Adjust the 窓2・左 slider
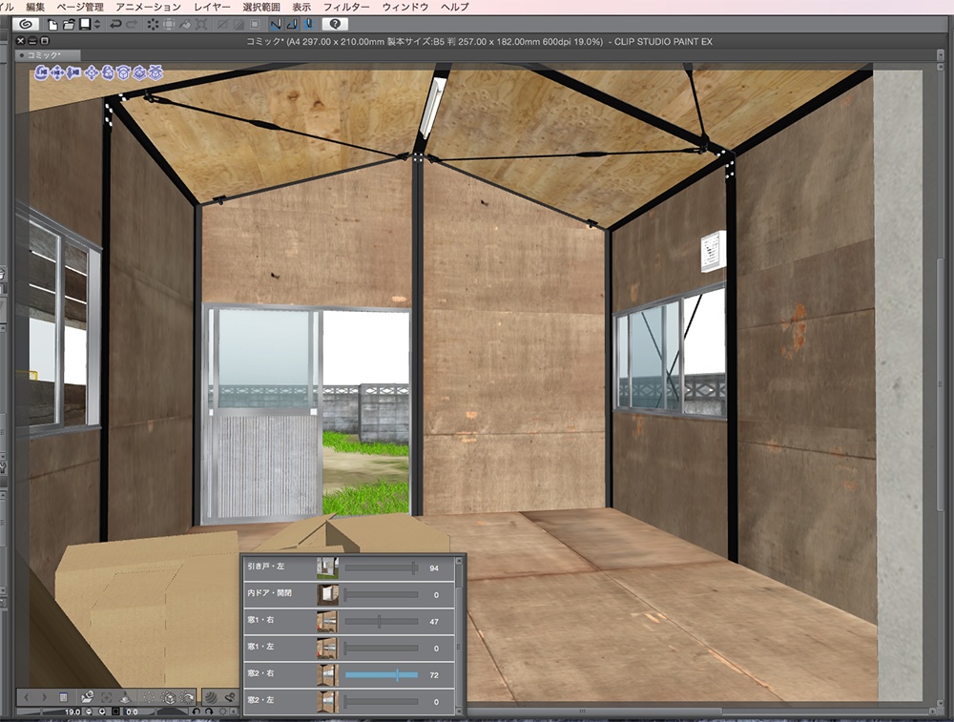This screenshot has width=954, height=722. (382, 702)
